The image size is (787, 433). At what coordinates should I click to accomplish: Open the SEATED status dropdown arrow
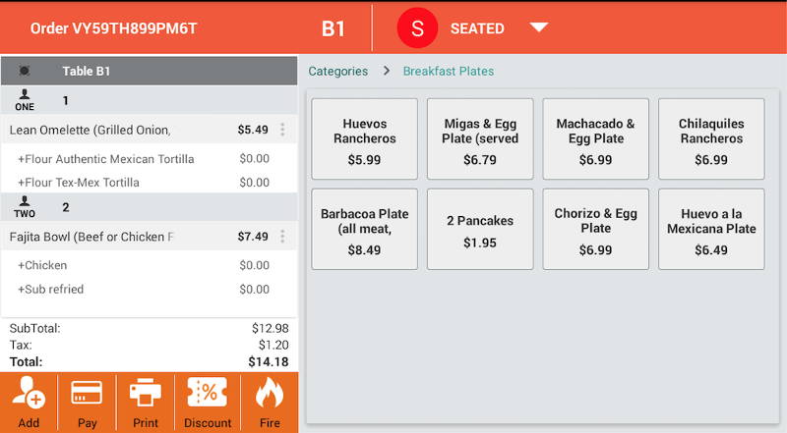coord(538,27)
